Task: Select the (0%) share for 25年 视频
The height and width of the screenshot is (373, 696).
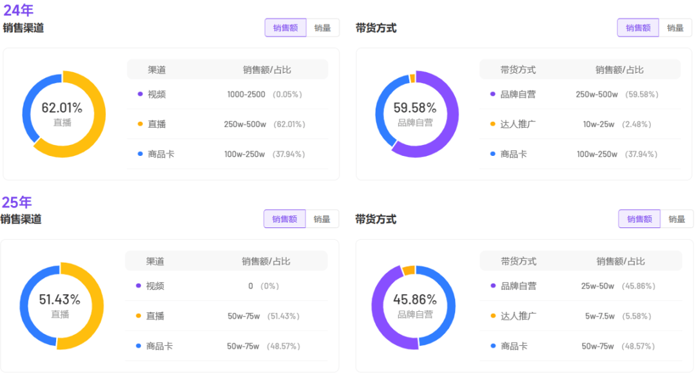Action: tap(270, 285)
